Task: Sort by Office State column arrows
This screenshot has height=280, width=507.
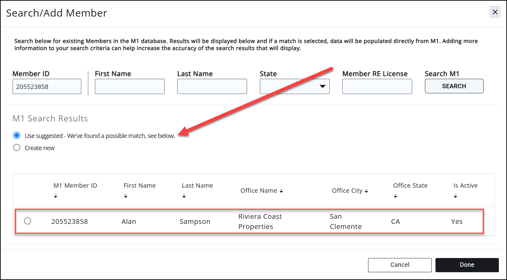Action: (x=396, y=196)
